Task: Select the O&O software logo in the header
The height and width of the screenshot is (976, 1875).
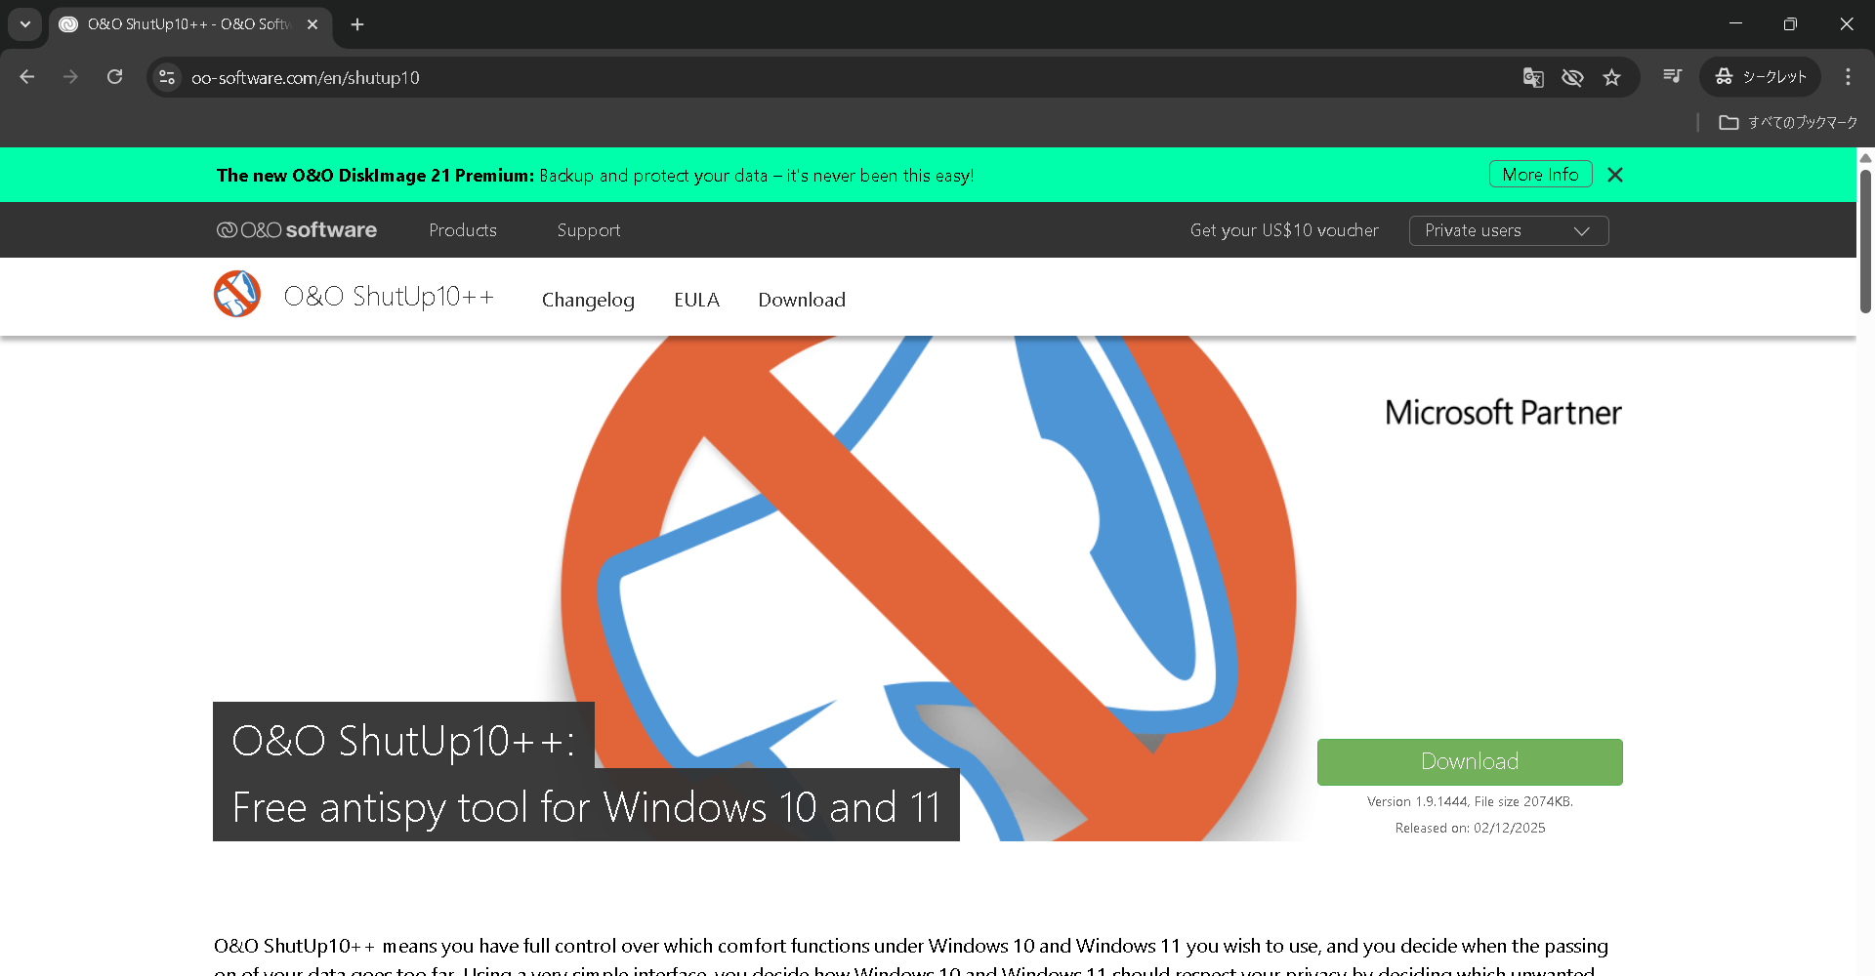Action: (x=296, y=229)
